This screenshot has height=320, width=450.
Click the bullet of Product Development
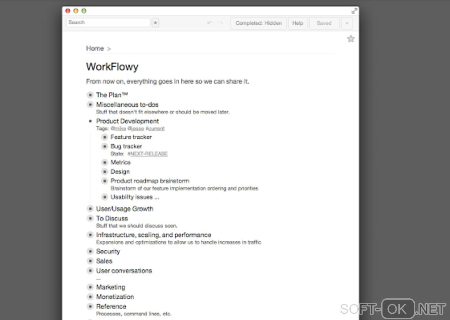pos(90,121)
